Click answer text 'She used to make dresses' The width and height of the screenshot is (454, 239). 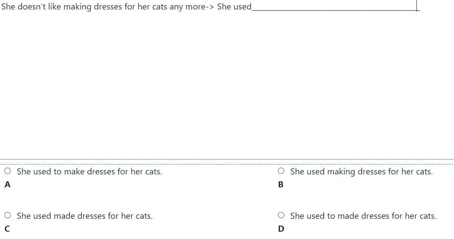[x=89, y=172]
